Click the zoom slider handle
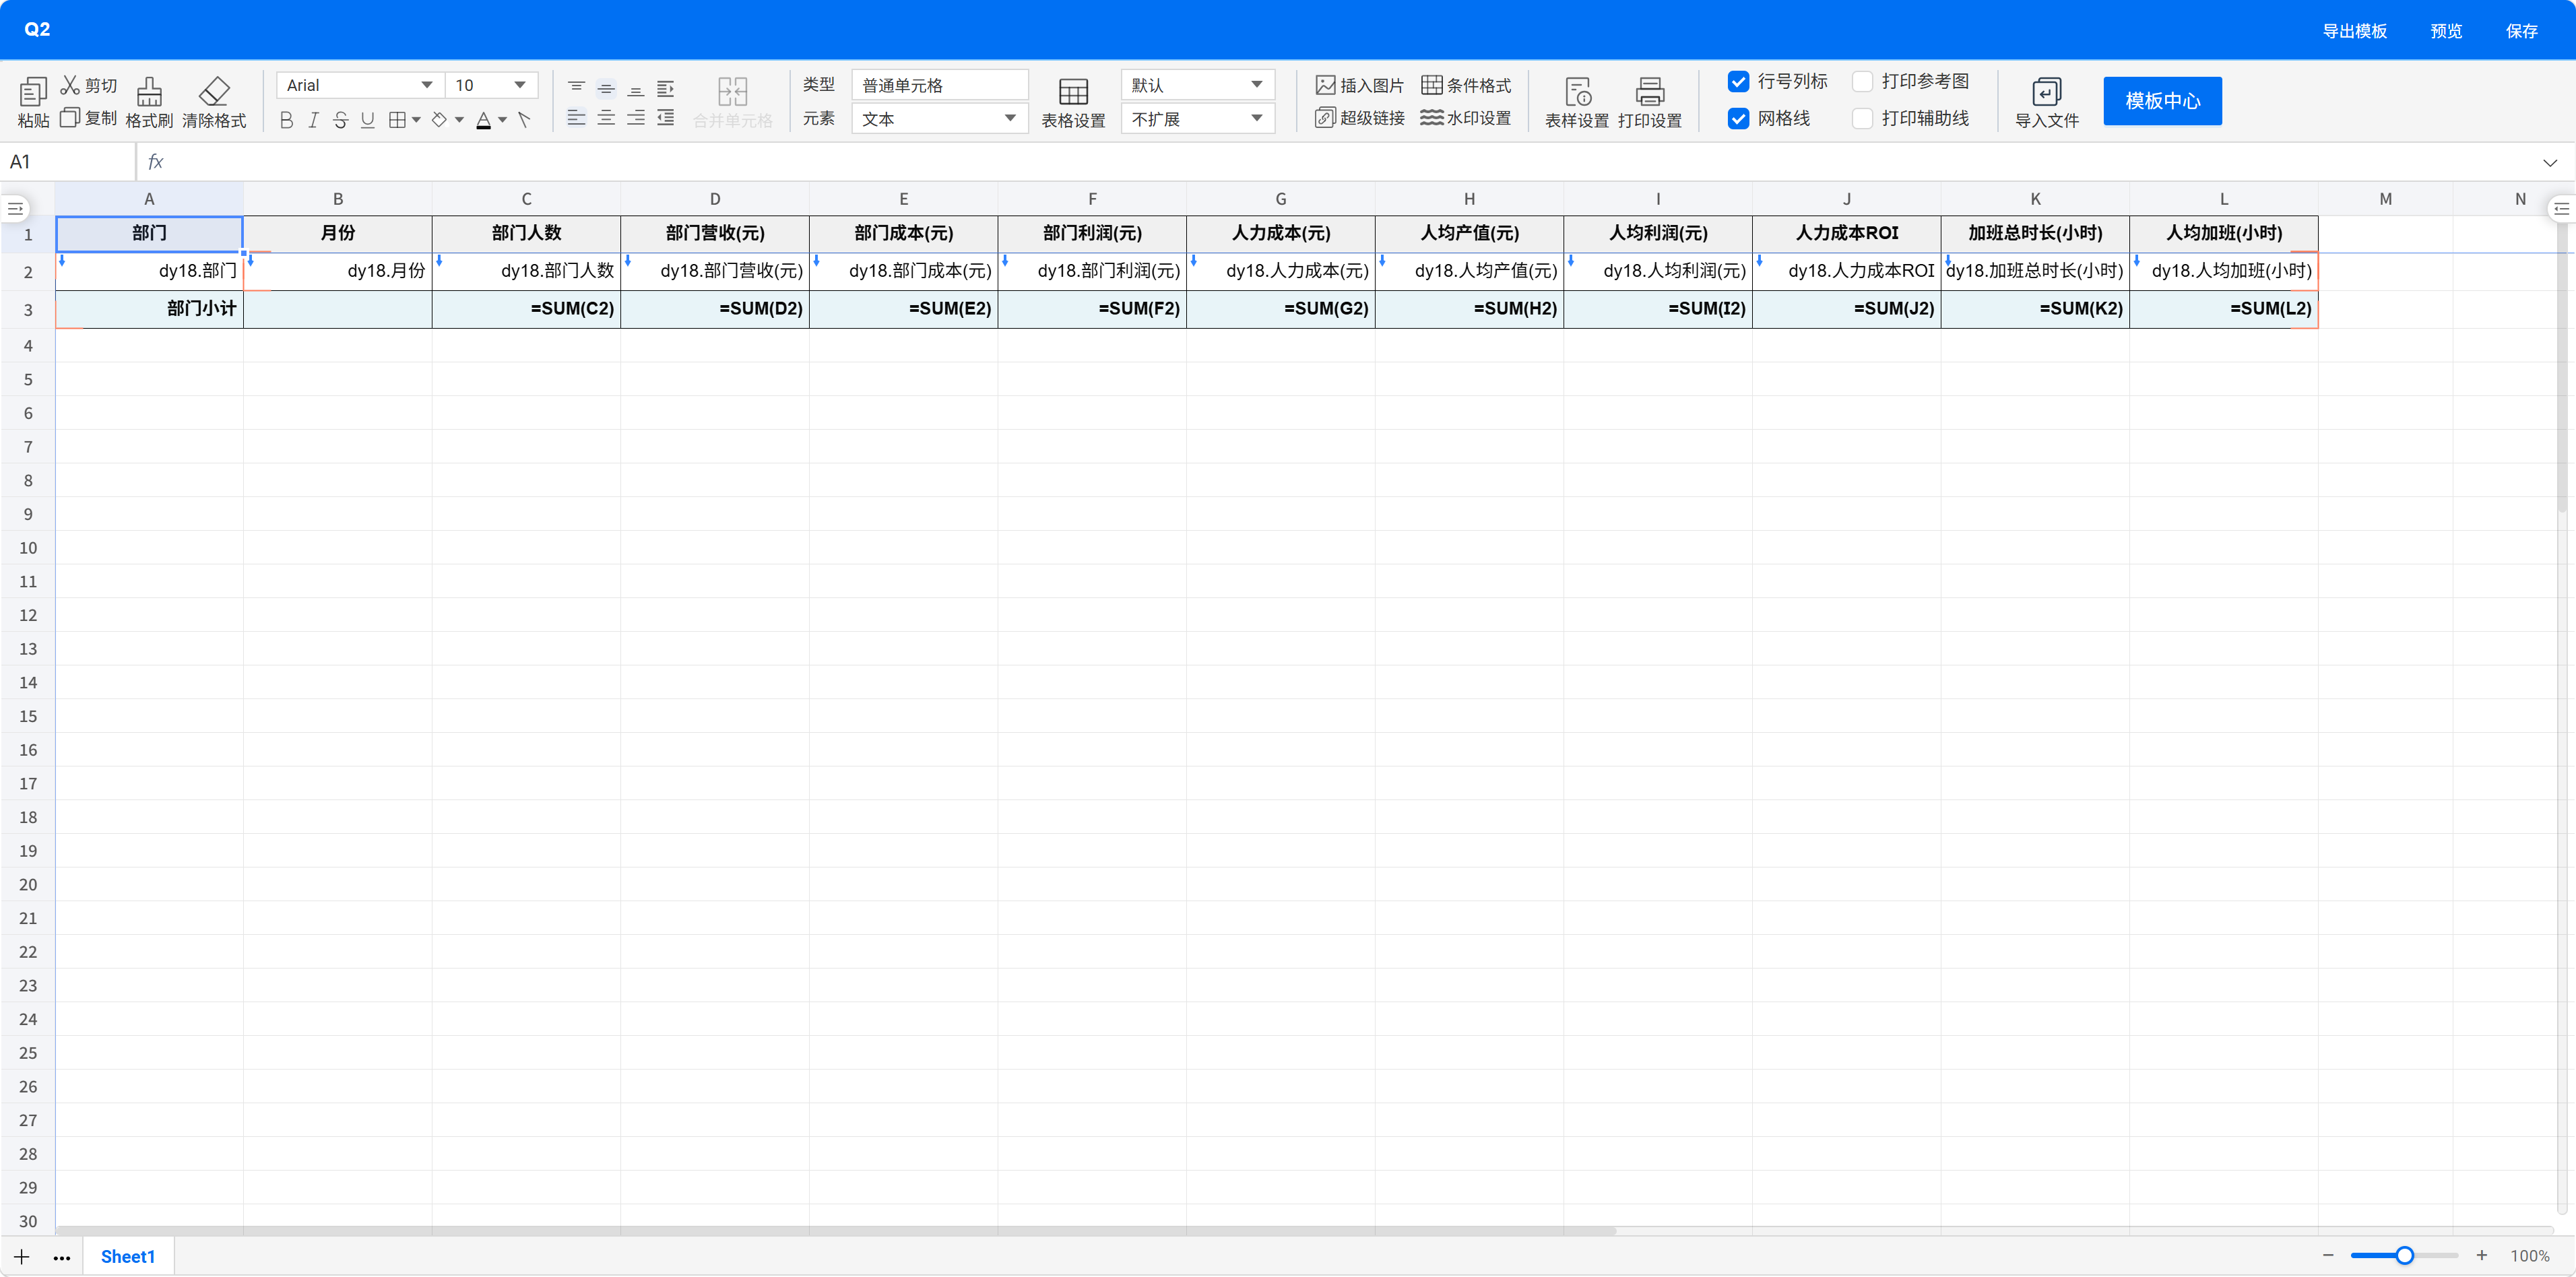Screen dimensions: 2576x1277 2404,1255
